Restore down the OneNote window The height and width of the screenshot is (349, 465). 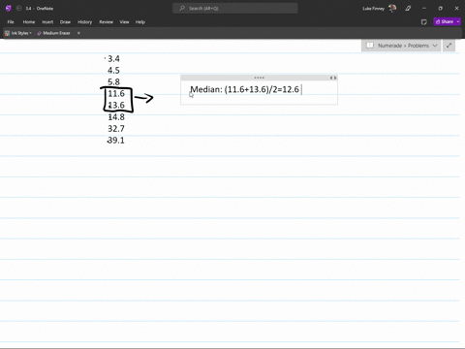click(440, 9)
